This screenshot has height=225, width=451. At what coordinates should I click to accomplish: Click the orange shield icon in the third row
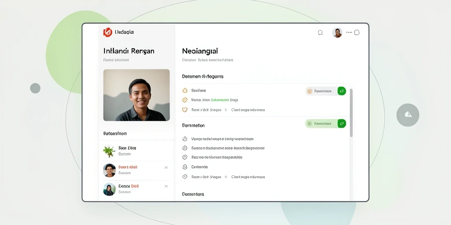pos(185,109)
